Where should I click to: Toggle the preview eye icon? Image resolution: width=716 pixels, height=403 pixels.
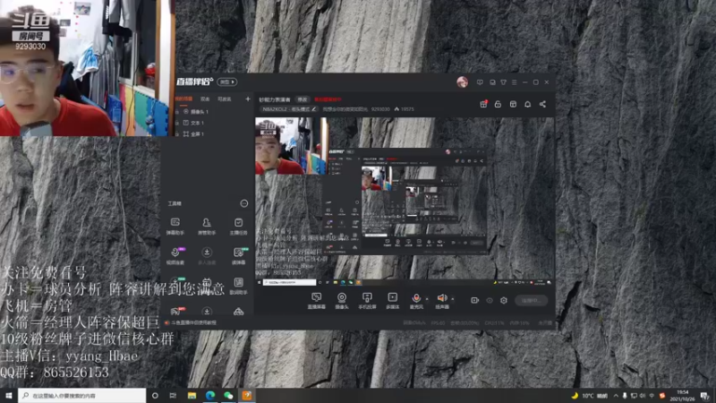pyautogui.click(x=490, y=300)
